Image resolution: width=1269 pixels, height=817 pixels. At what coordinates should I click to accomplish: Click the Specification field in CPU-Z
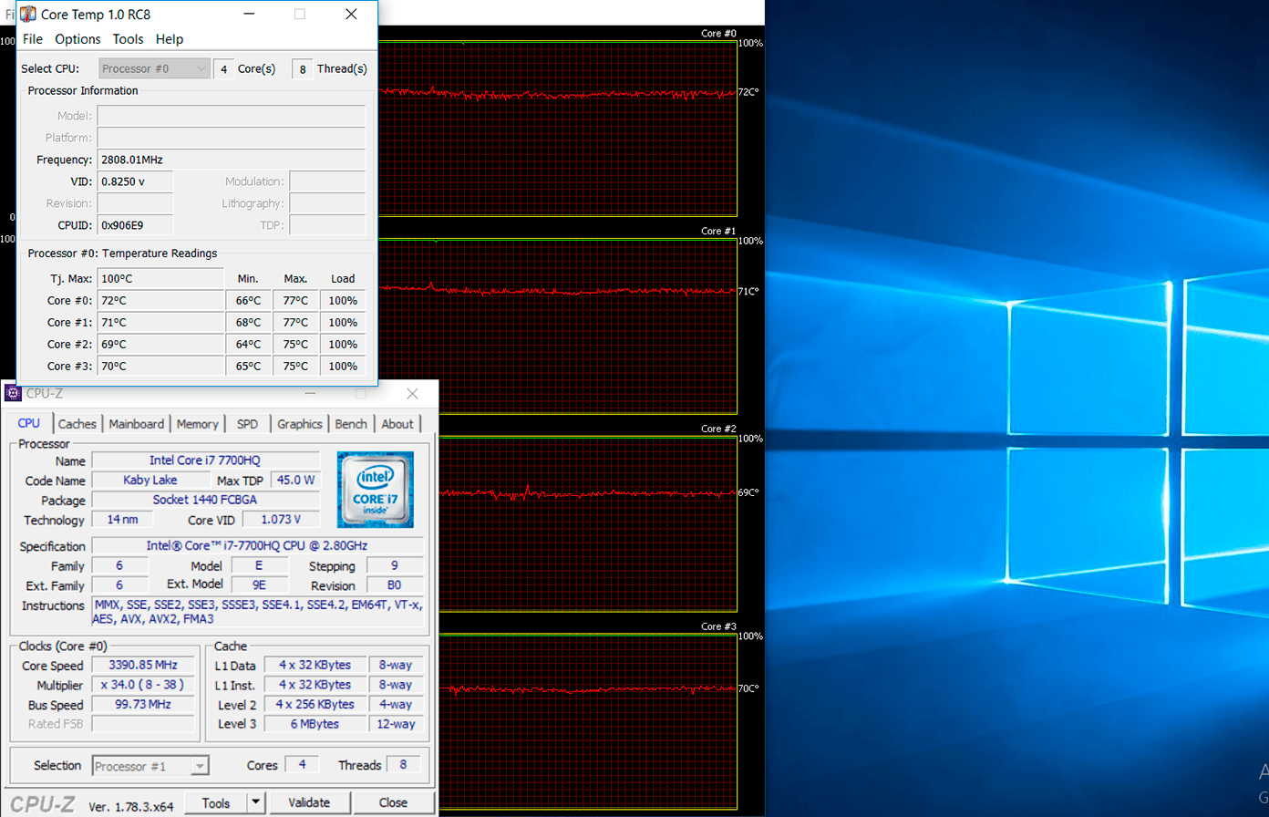click(x=257, y=545)
